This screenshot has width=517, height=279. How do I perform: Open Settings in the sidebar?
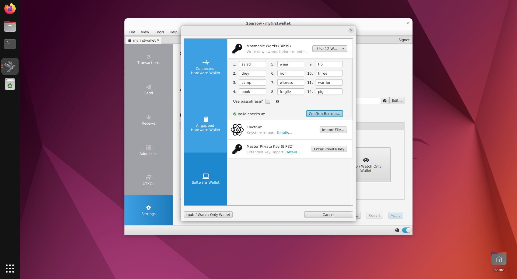(148, 210)
